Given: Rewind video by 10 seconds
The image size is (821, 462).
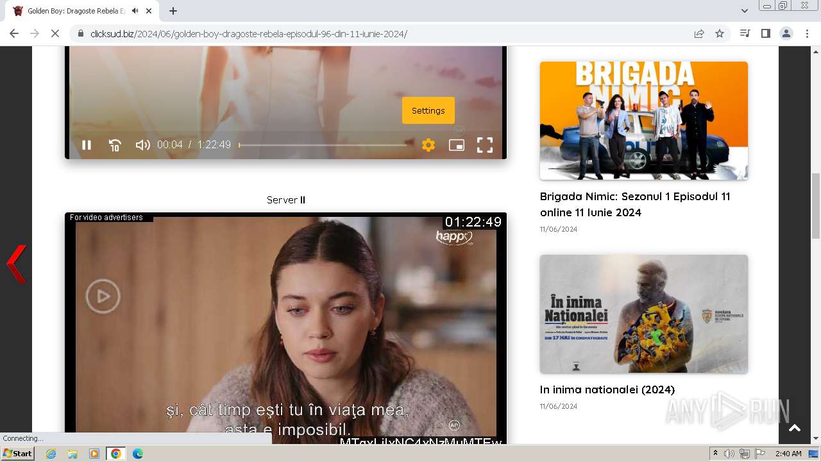Looking at the screenshot, I should coord(115,145).
